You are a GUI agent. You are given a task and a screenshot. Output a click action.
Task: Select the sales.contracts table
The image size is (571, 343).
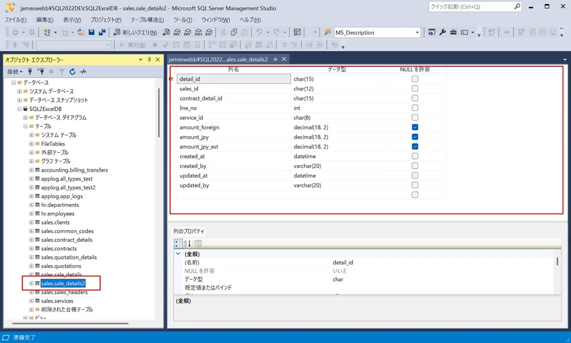[59, 249]
